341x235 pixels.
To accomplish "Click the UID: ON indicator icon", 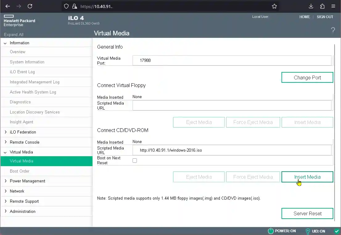I will pos(308,231).
